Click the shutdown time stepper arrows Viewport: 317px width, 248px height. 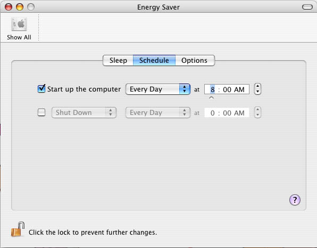tap(257, 112)
